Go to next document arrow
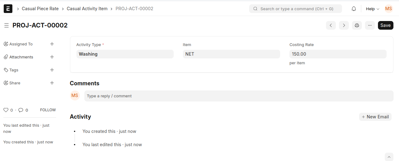Screen dimensions: 399x161 tap(344, 25)
